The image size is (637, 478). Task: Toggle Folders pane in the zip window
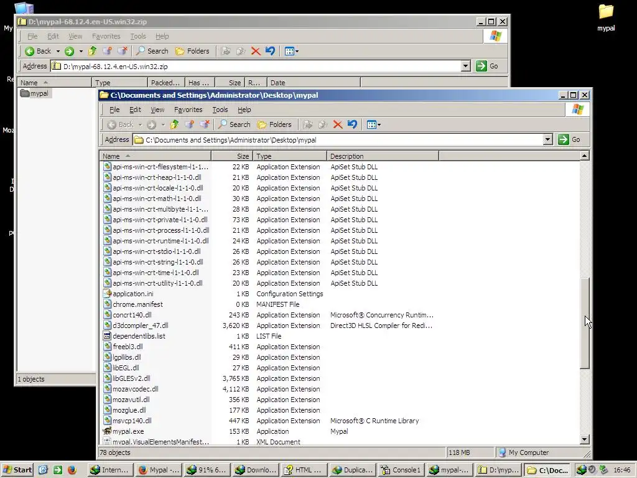192,51
